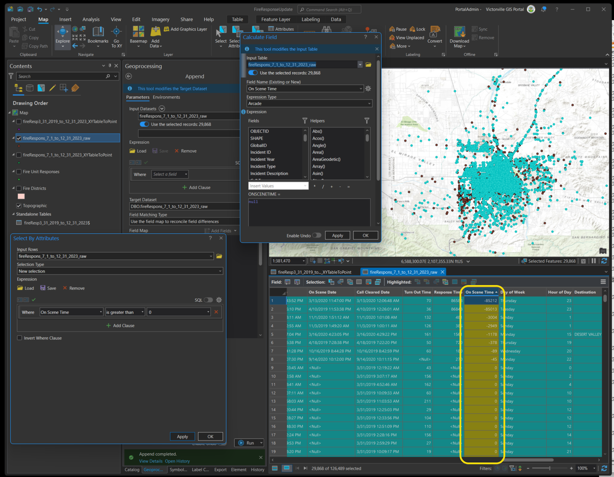Uncheck the Topographic basemap layer
The height and width of the screenshot is (477, 614).
click(19, 206)
